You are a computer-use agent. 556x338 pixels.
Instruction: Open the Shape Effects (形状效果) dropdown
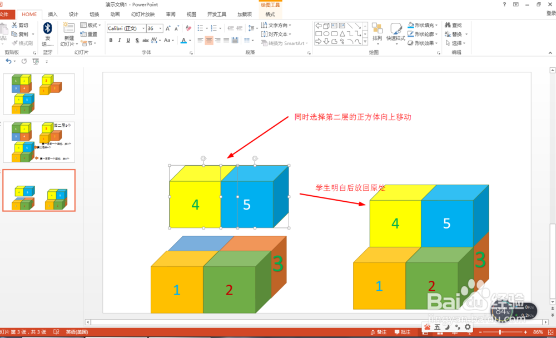[x=423, y=43]
